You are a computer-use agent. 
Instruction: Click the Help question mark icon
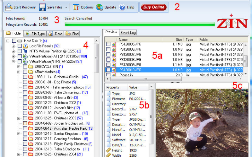click(122, 7)
